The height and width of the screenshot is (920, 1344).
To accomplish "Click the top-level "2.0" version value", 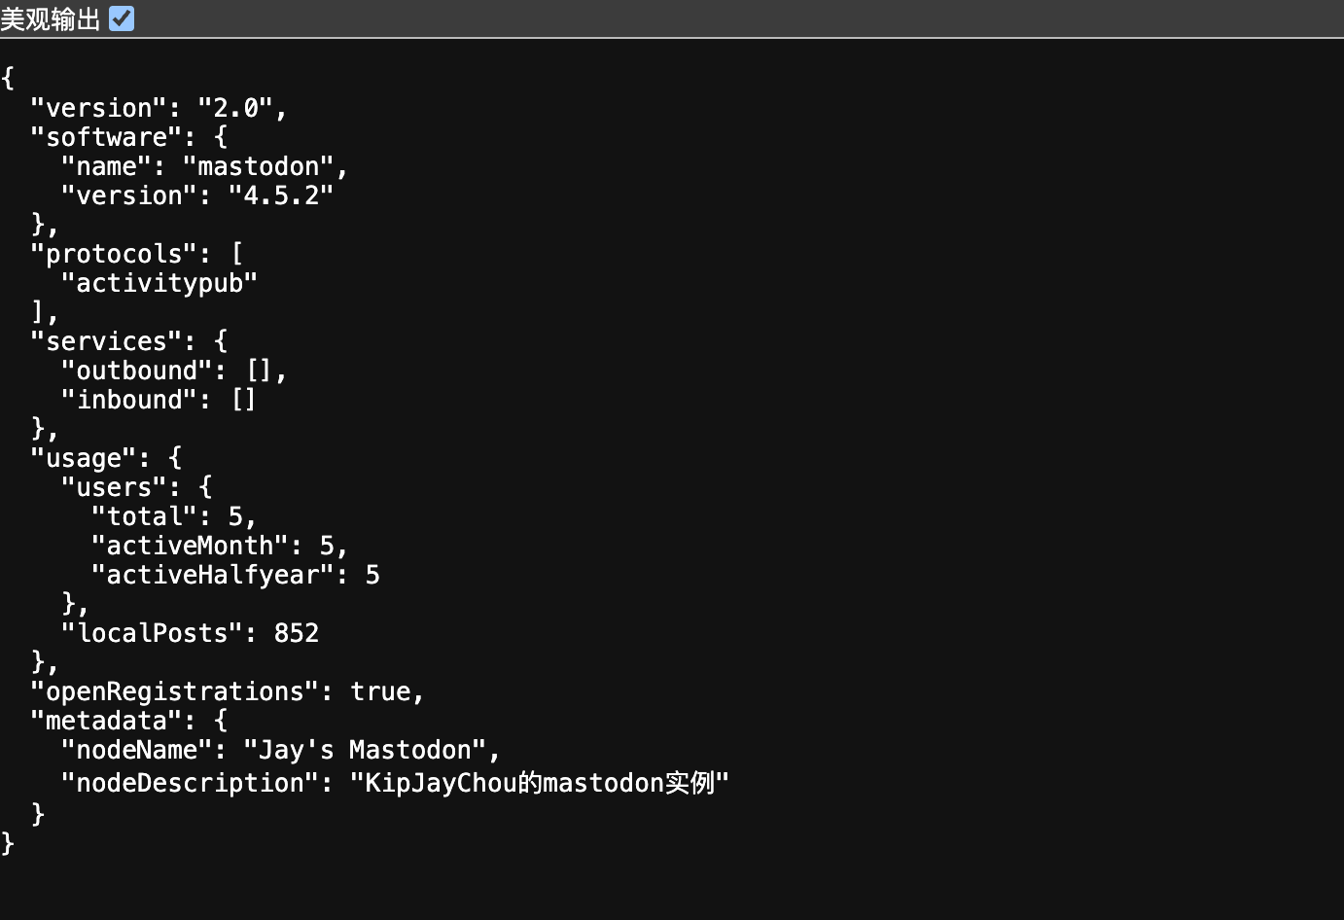I will (x=242, y=108).
